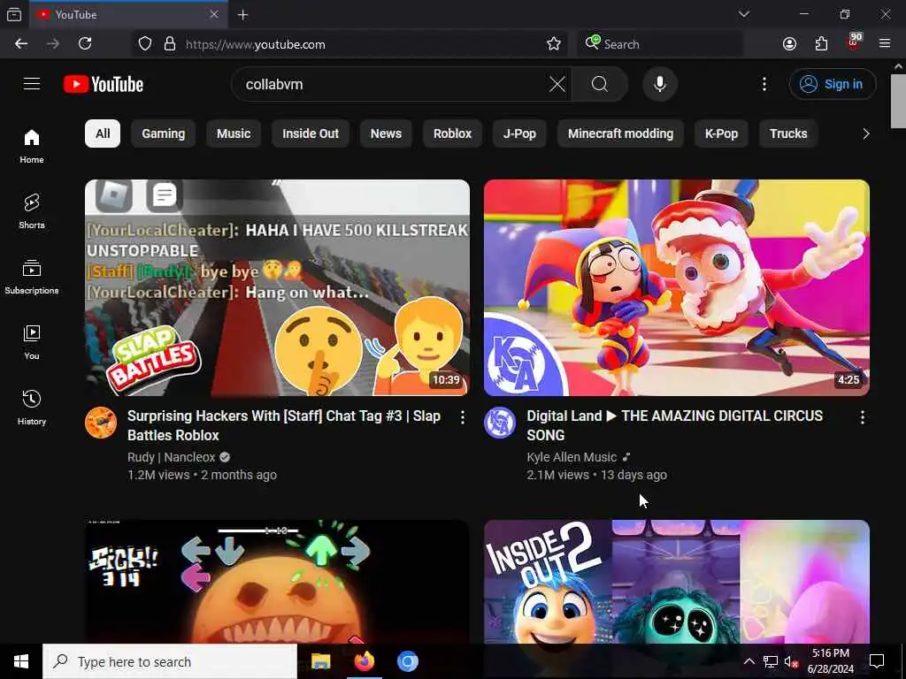Image resolution: width=906 pixels, height=679 pixels.
Task: View site security padlock info
Action: tap(169, 44)
